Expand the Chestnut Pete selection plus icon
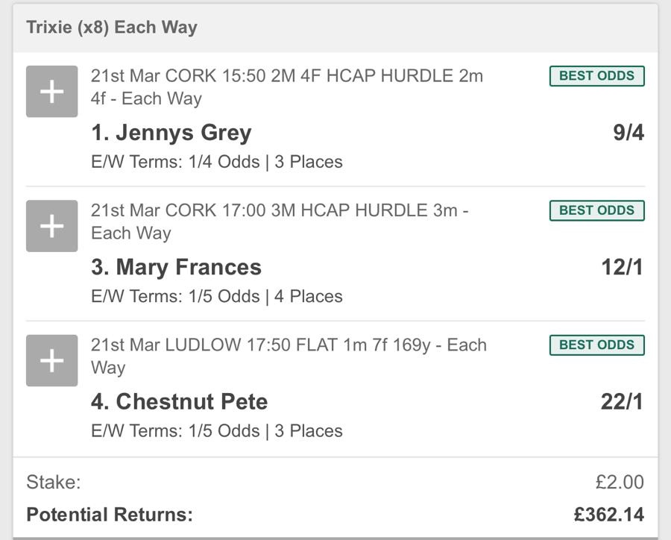Viewport: 671px width, 540px height. pos(51,360)
